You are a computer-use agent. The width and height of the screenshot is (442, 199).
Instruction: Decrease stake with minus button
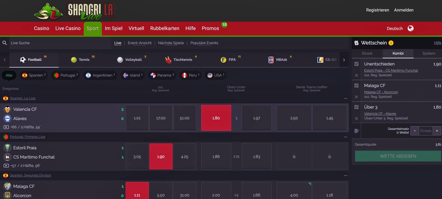click(415, 131)
